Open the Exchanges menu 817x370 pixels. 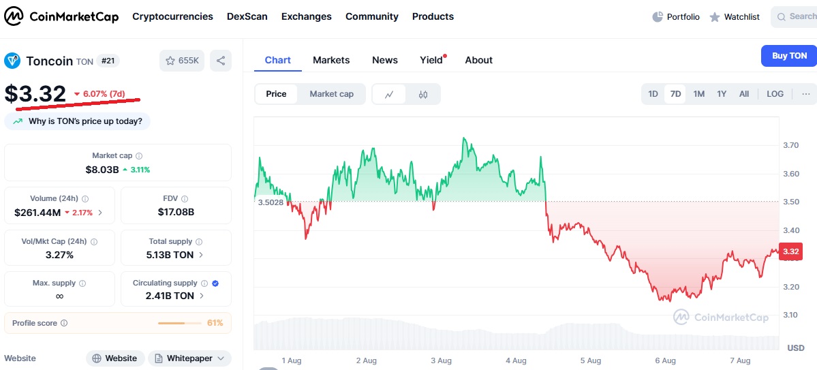[x=307, y=16]
